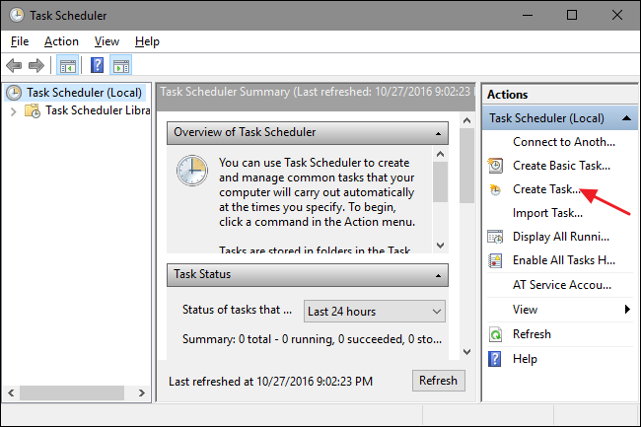Collapse the Task Status section
Image resolution: width=641 pixels, height=427 pixels.
437,274
